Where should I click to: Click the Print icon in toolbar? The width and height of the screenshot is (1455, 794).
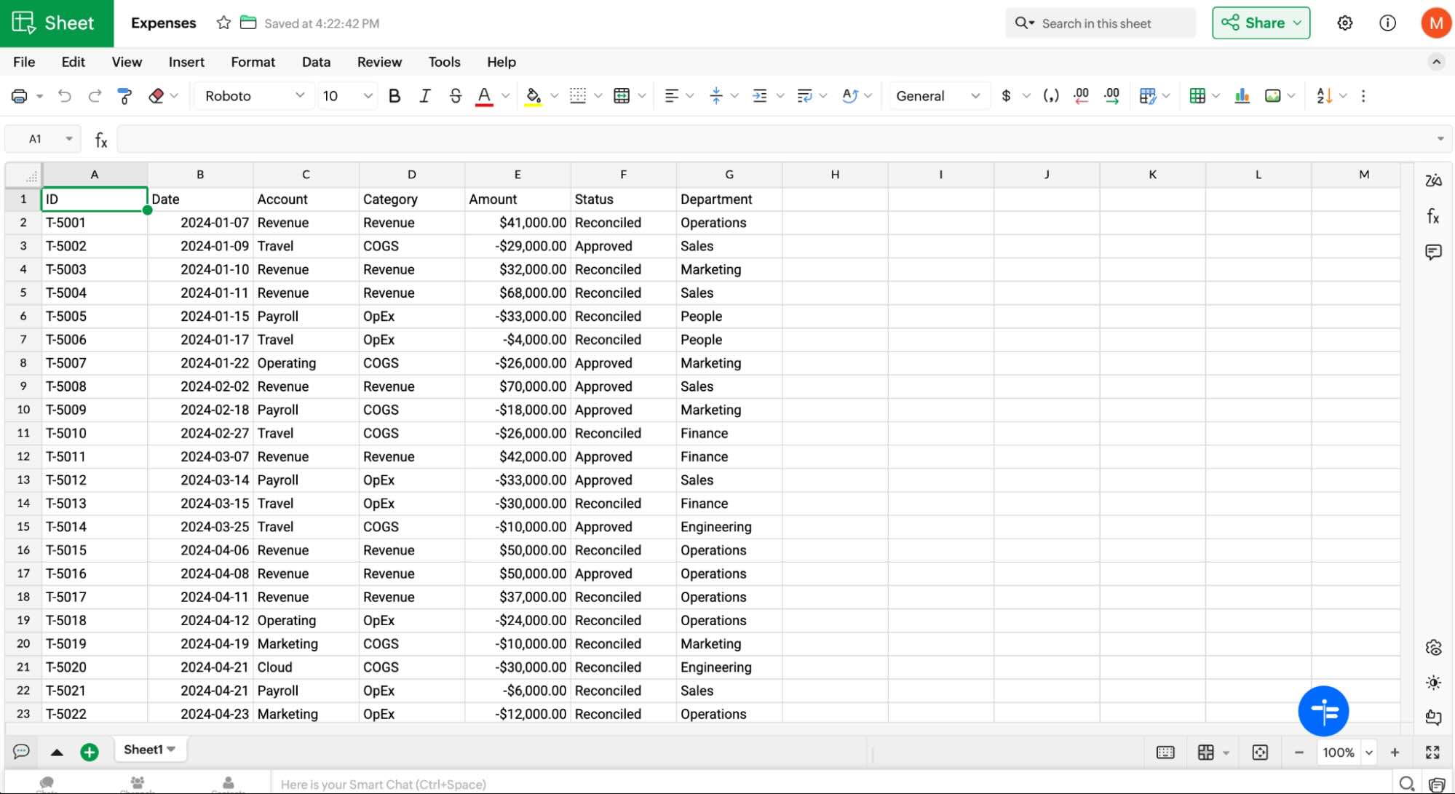20,96
